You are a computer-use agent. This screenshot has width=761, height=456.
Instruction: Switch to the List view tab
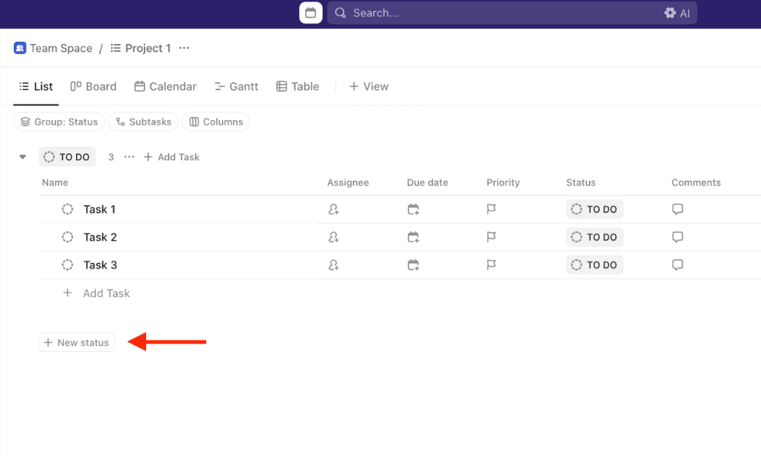click(36, 87)
